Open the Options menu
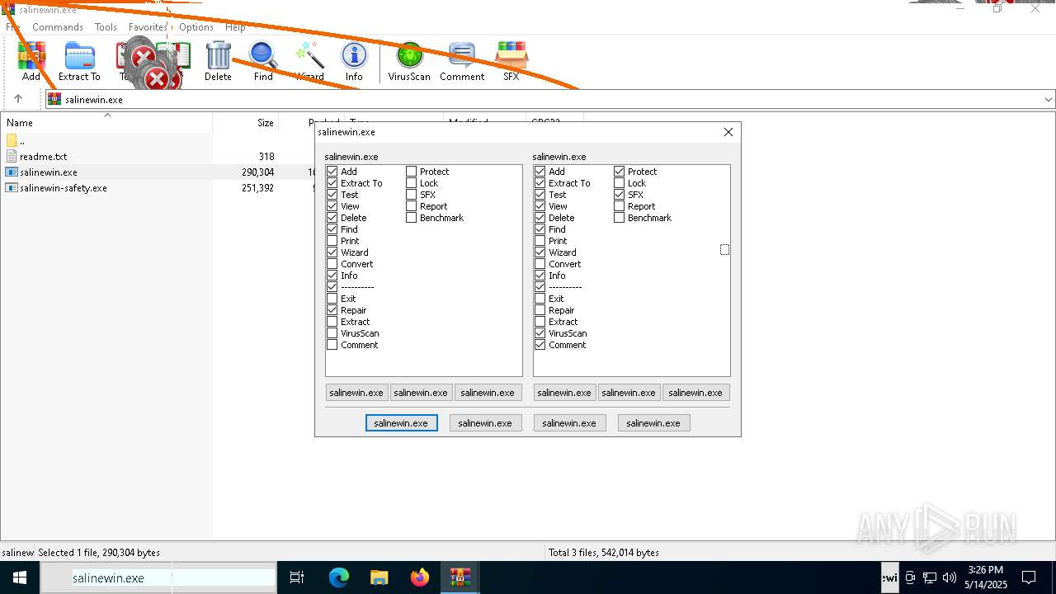 [196, 27]
